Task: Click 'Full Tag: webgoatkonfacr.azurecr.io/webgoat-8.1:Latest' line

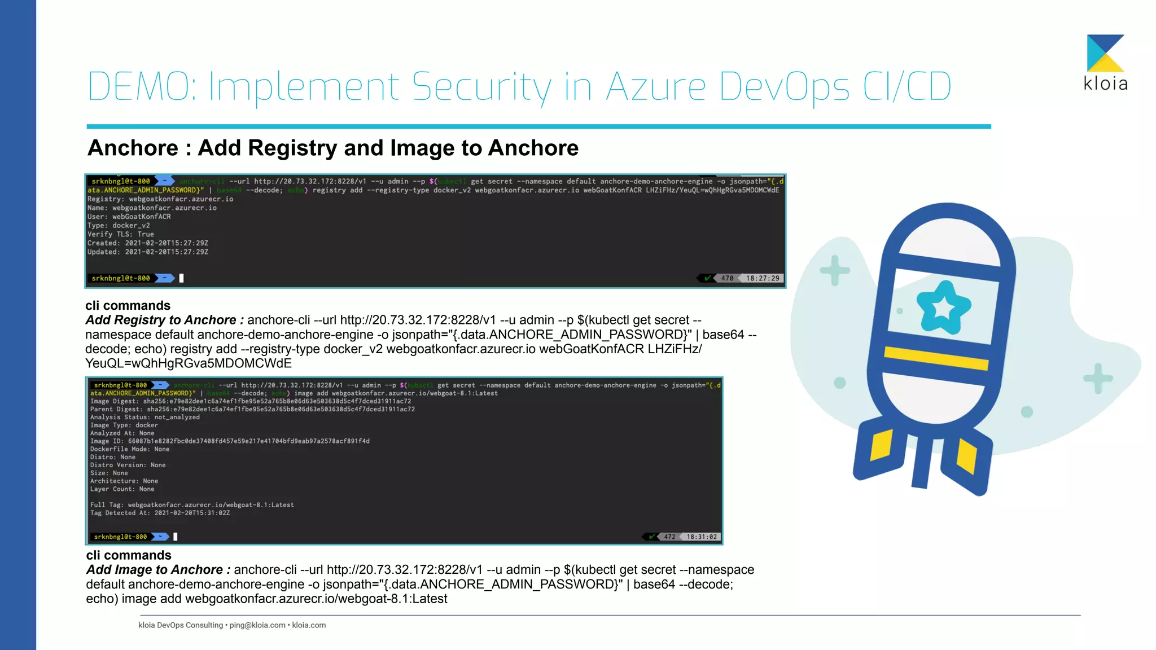Action: tap(192, 505)
